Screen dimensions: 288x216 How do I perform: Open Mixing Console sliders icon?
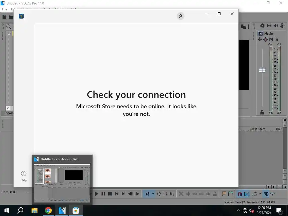[x=282, y=26]
